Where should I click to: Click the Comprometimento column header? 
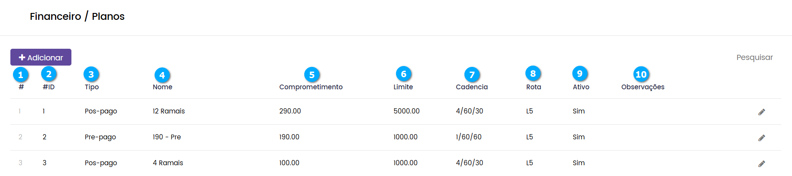click(311, 87)
